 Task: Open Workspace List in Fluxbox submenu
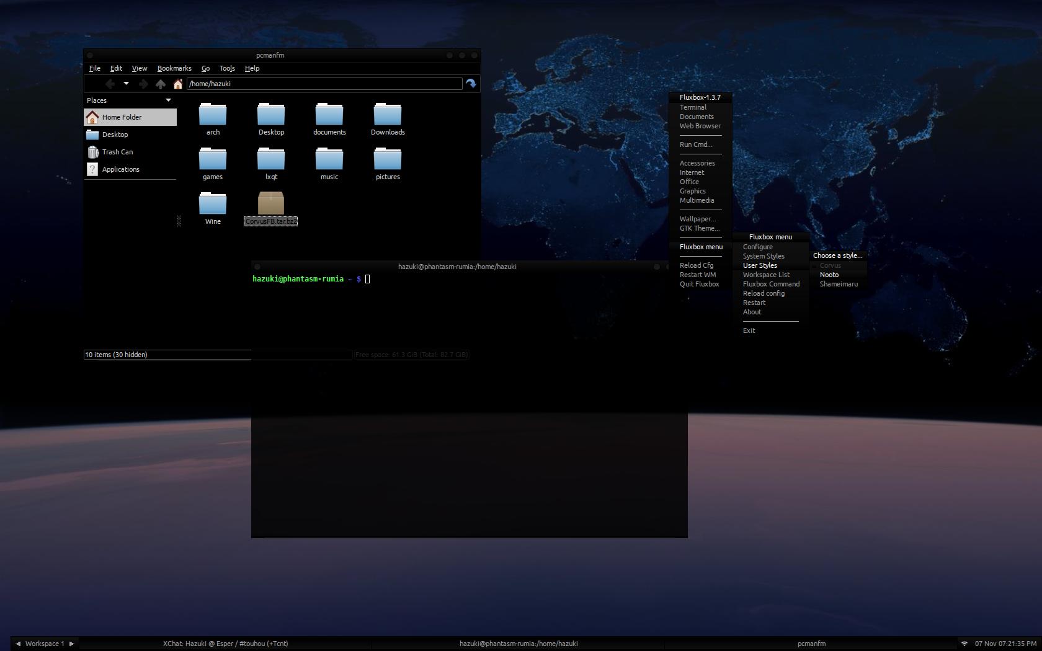771,275
